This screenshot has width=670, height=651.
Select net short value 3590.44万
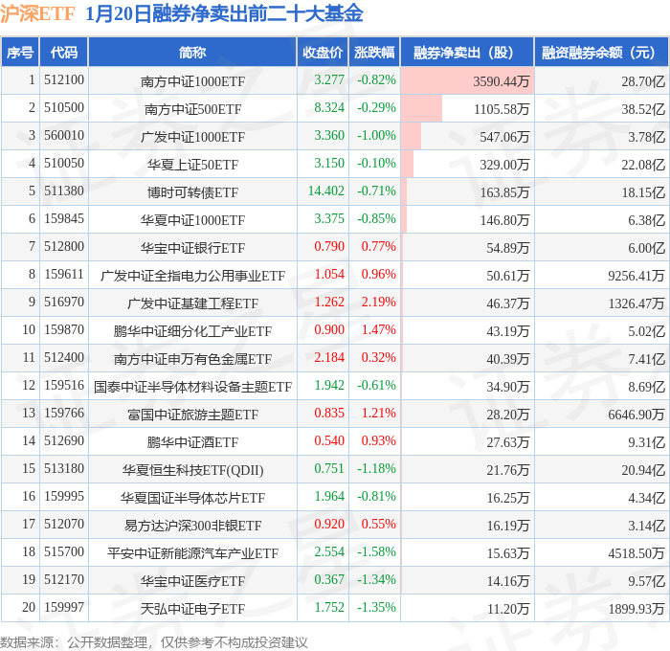502,81
